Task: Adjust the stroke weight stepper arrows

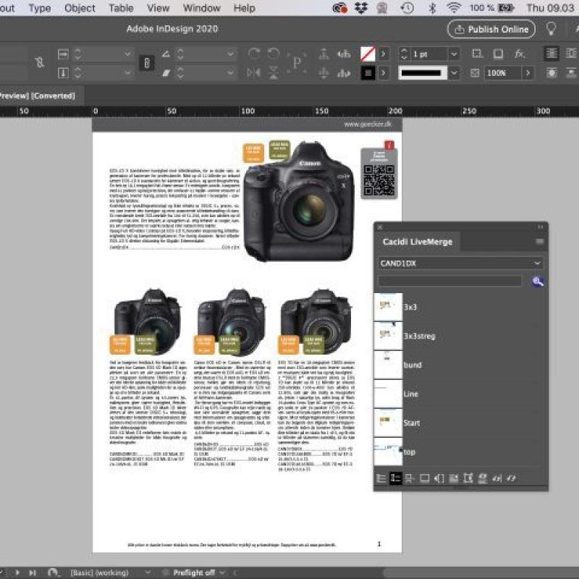Action: pyautogui.click(x=404, y=54)
